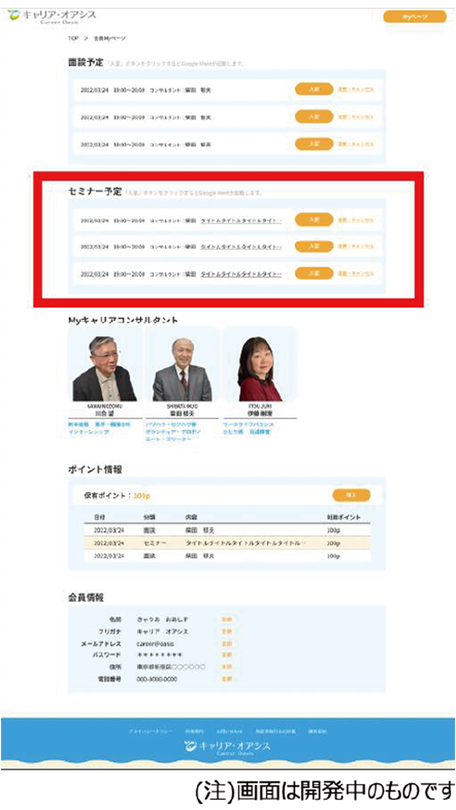Enter the first seminar with 入室 button
456x810 pixels.
tap(314, 220)
